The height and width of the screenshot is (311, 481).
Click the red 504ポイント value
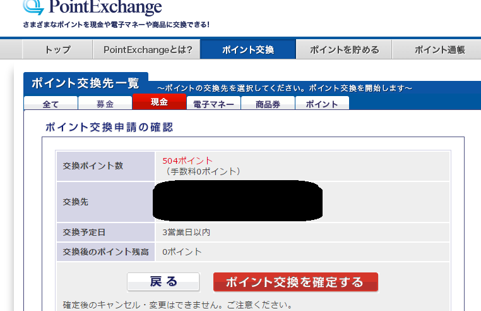[x=187, y=161]
